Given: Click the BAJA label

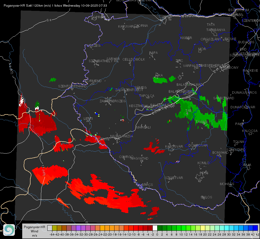Looking at the screenshot, I should tap(247, 165).
